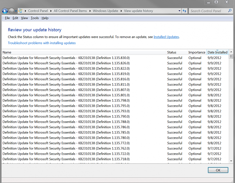Select update Definition 1.135.788.0 row
The image size is (235, 183).
pos(115,122)
